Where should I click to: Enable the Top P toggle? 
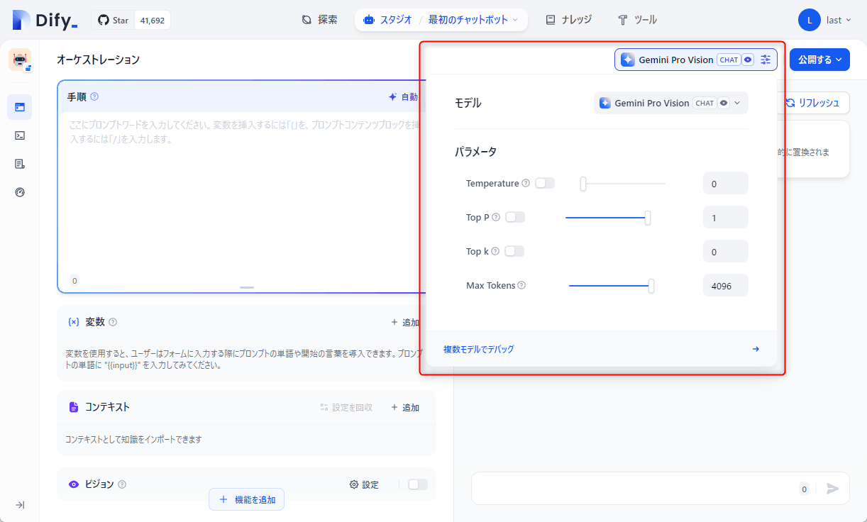coord(515,217)
